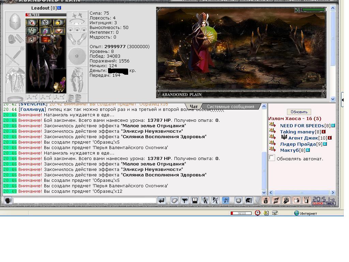Click player list scroll left arrow
Screen dimensions: 349x262
coord(271,193)
